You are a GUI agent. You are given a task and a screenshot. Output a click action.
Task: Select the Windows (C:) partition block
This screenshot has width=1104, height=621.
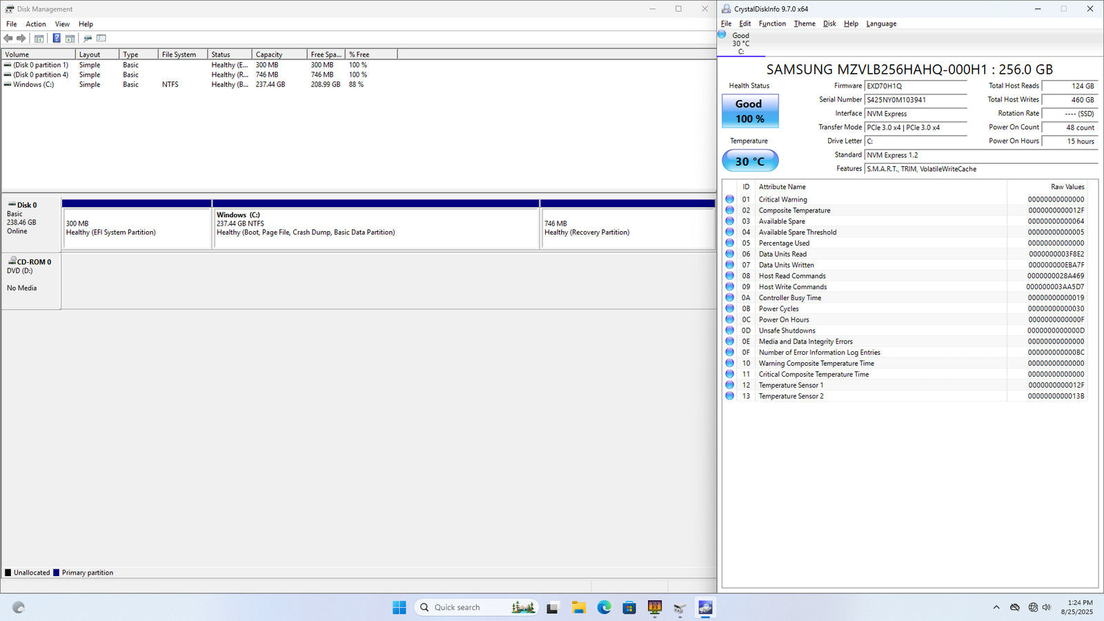(x=375, y=228)
